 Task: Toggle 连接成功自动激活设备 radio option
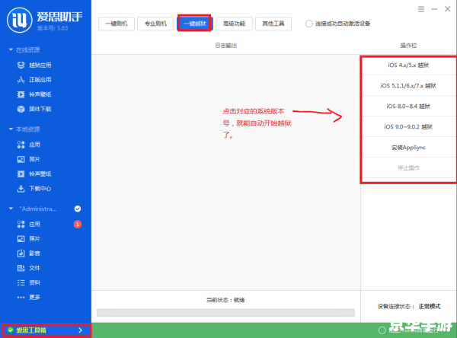(x=309, y=24)
